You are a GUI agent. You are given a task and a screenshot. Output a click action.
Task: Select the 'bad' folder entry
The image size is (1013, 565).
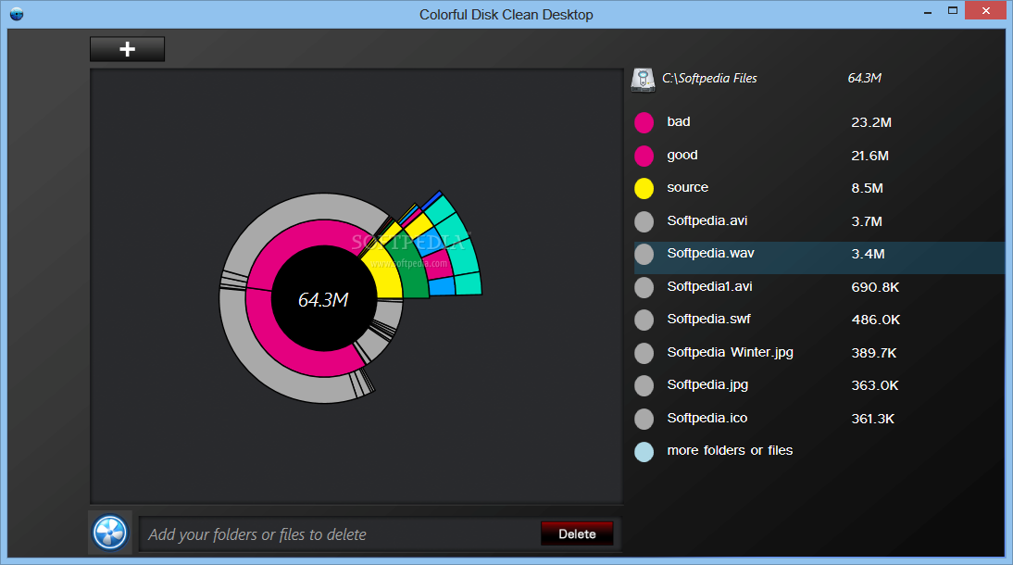click(679, 121)
